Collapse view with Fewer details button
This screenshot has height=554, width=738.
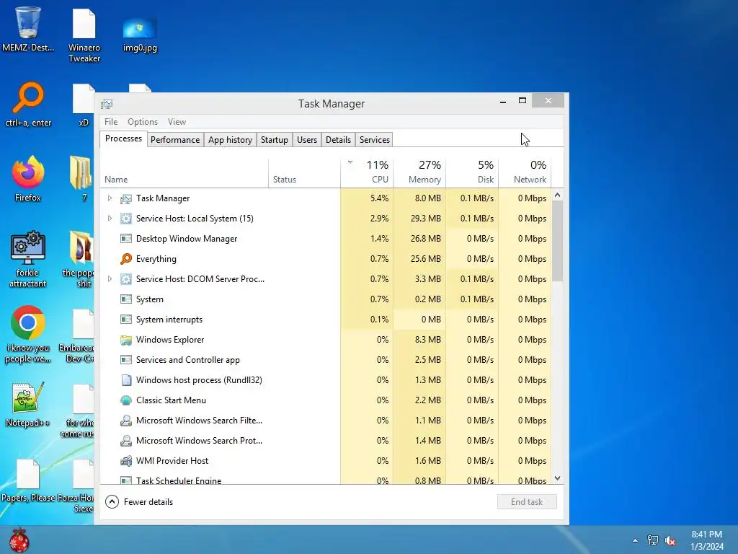tap(139, 502)
